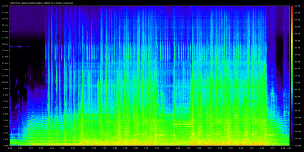Image resolution: width=304 pixels, height=152 pixels.
Task: Click the 8 kHz frequency label
Action: click(5, 95)
